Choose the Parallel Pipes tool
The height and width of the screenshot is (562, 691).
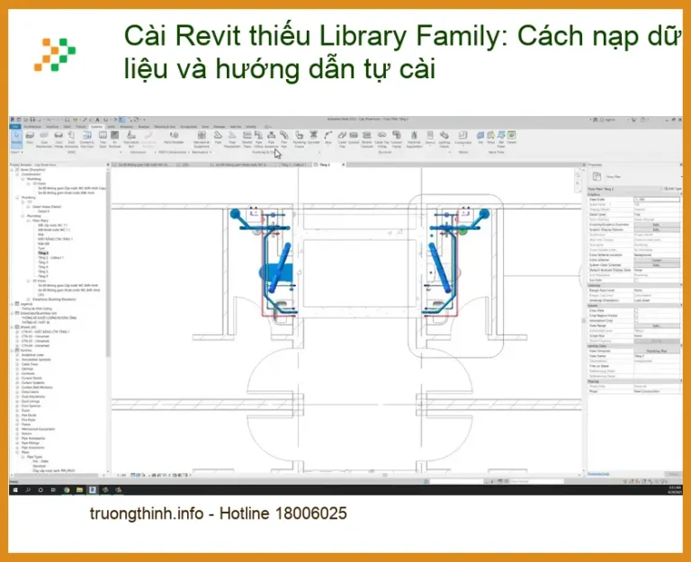pos(247,138)
